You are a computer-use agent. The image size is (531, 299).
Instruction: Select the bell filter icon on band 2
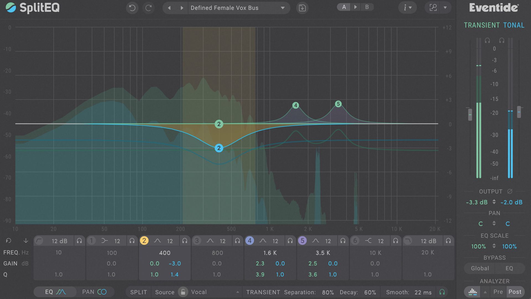[x=158, y=241]
